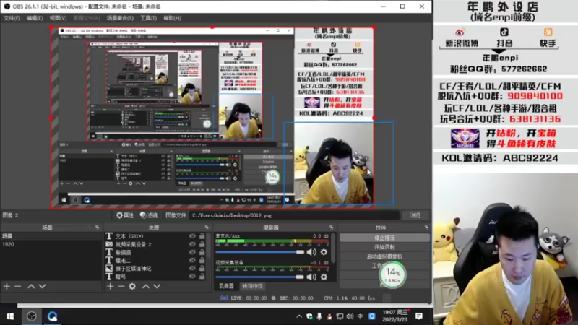Toggle visibility of the image source row
Viewport: 578px width, 325px height.
coord(192,268)
